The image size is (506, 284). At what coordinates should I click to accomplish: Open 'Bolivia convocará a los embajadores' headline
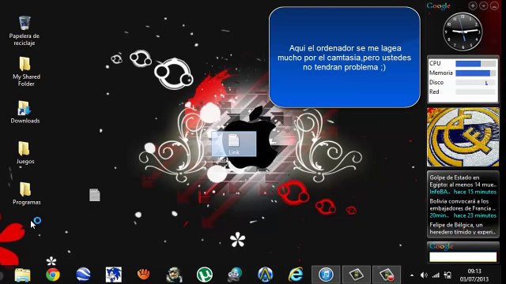tap(462, 205)
